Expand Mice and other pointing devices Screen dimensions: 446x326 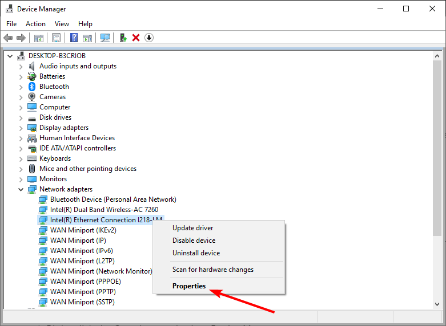[21, 169]
